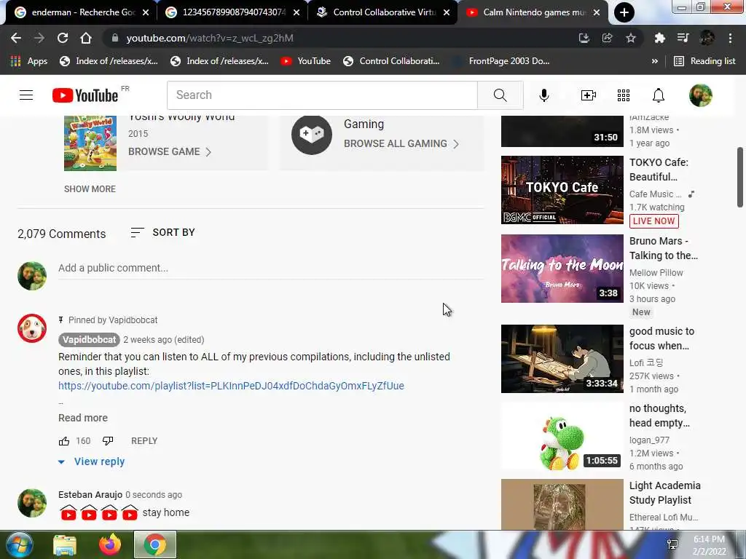Click BROWSE GAME for Yoshi's Woolly World
This screenshot has height=559, width=746.
(170, 151)
